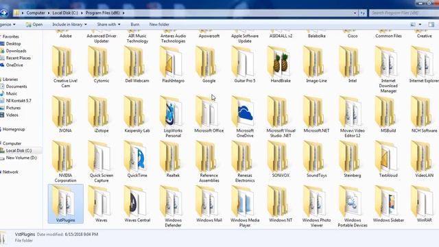Expand the arrow after Computer breadcrumb
Screen dimensions: 439x247
pyautogui.click(x=49, y=13)
